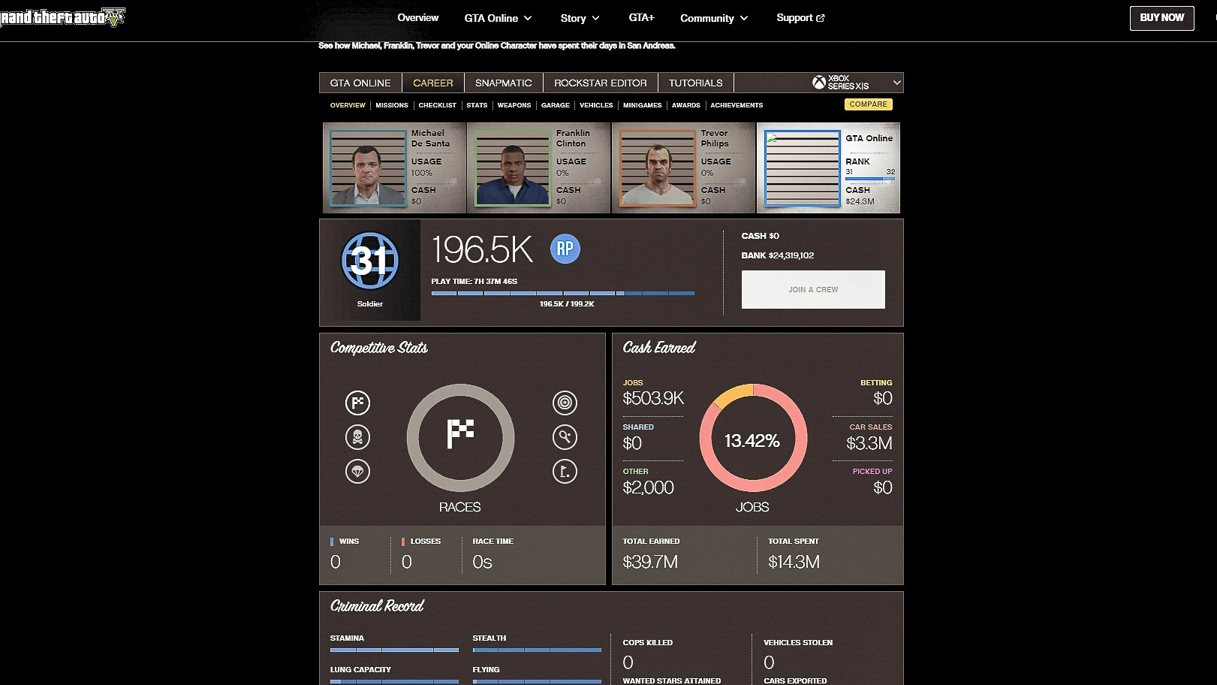Select the OVERVIEW career sub-tab
This screenshot has height=685, width=1217.
tap(348, 105)
